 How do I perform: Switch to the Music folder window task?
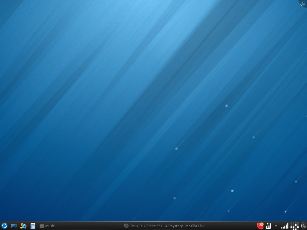pos(47,226)
